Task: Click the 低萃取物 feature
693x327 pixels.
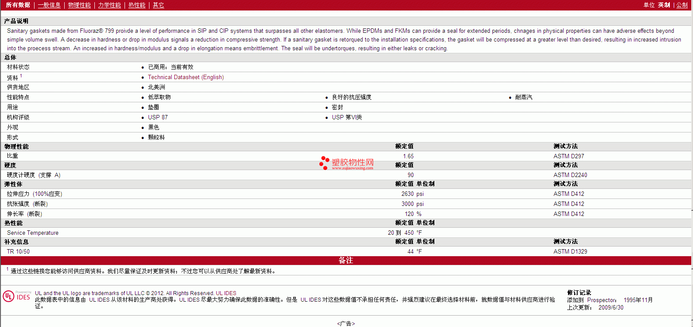Action: click(x=159, y=97)
